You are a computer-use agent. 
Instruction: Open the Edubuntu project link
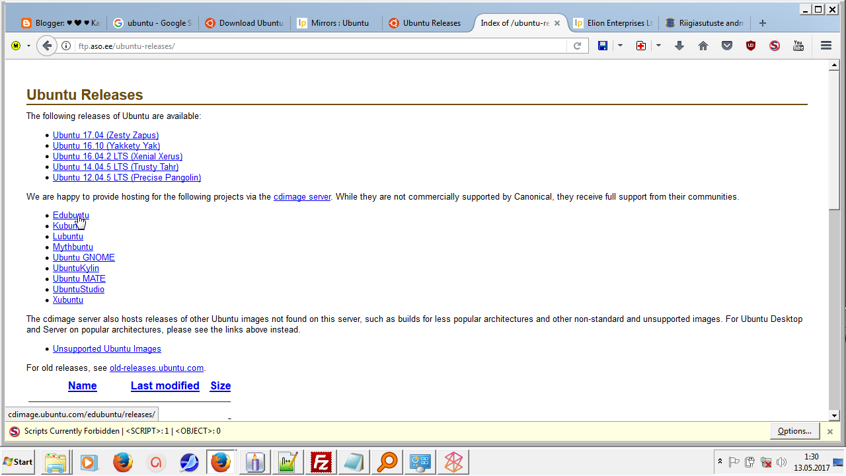click(x=71, y=216)
